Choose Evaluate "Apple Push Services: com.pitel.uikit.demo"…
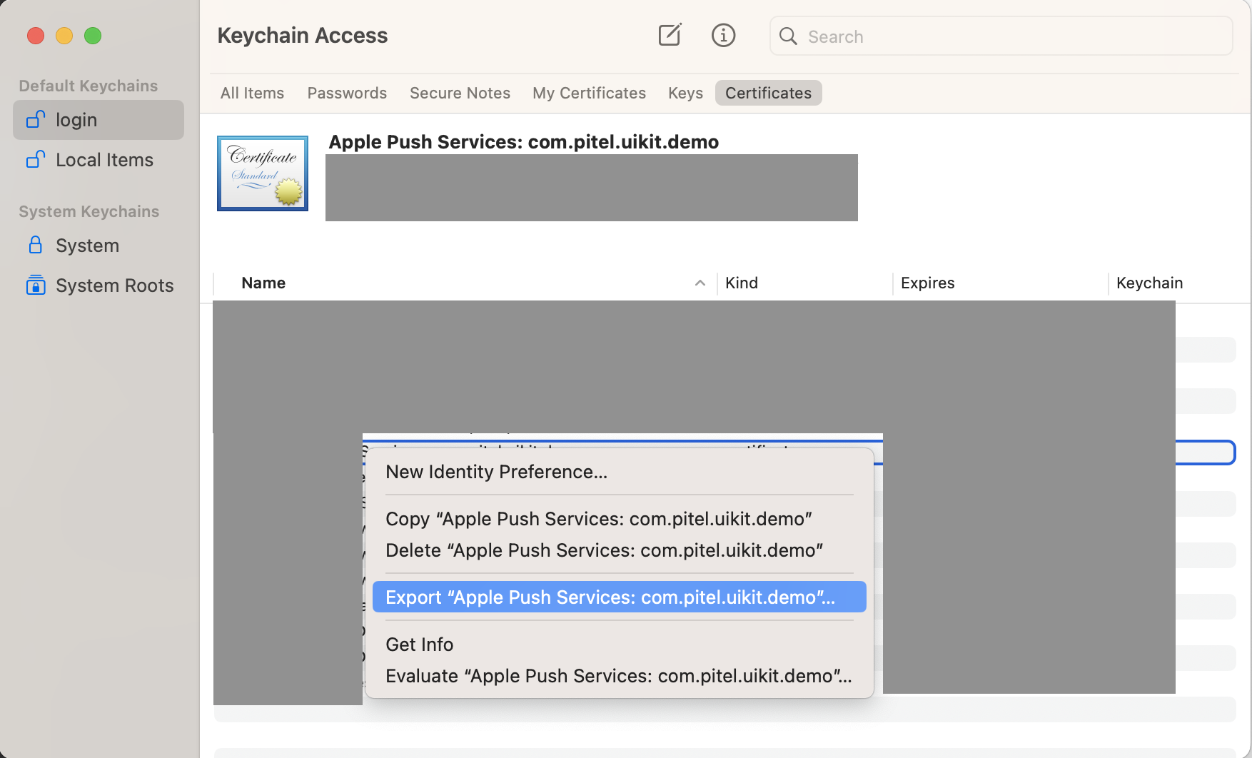The image size is (1252, 758). 620,676
